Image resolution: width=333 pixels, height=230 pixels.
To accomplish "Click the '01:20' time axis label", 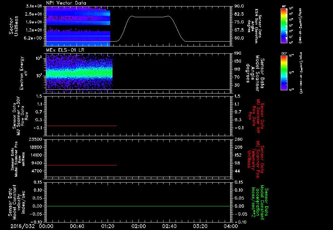I will click(x=107, y=226).
